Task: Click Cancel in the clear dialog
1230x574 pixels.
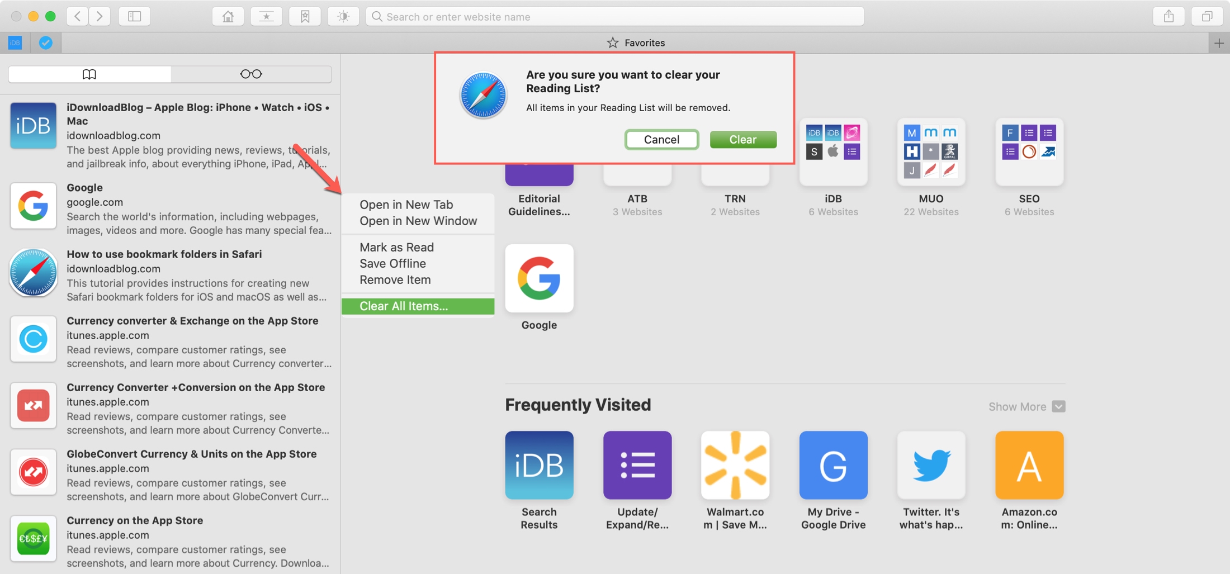Action: point(661,139)
